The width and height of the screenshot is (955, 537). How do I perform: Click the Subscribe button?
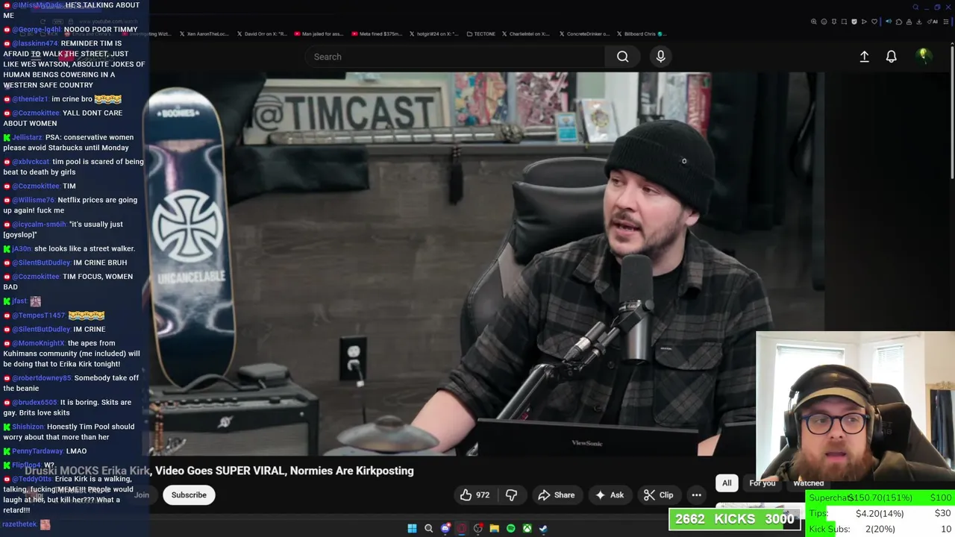(189, 495)
